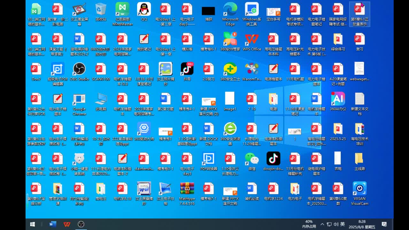Select the 模拟卷 PDF file
The image size is (409, 230).
coord(187,42)
